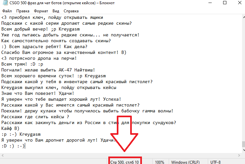Open the Вид menu

56,11
